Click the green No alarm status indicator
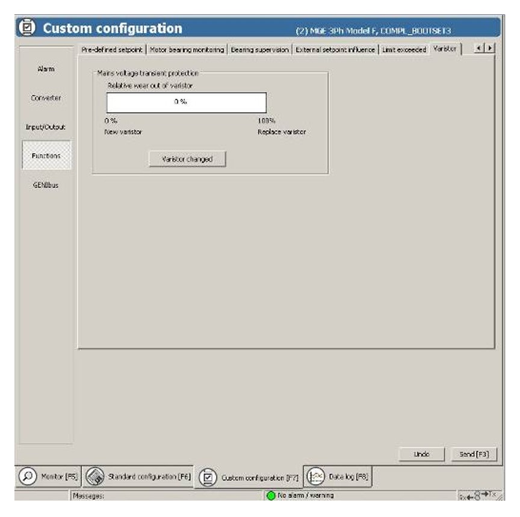Viewport: 520px width, 517px height. (x=271, y=495)
